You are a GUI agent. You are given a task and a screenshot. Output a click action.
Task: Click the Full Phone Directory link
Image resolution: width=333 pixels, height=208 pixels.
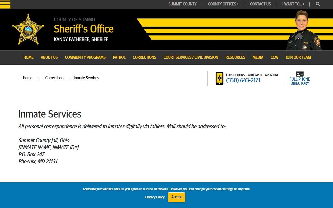[300, 81]
